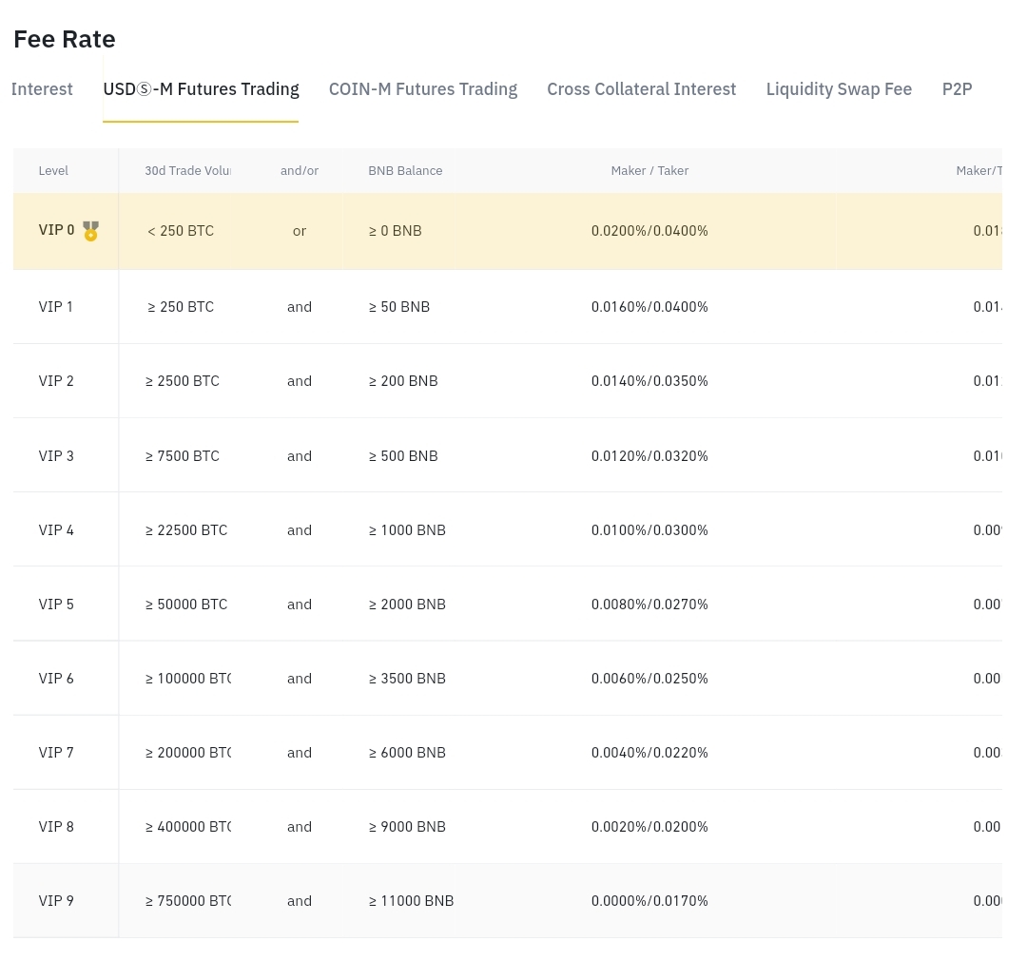The height and width of the screenshot is (960, 1027).
Task: Click the '≥ 50000 BTC' volume cell
Action: tap(186, 605)
